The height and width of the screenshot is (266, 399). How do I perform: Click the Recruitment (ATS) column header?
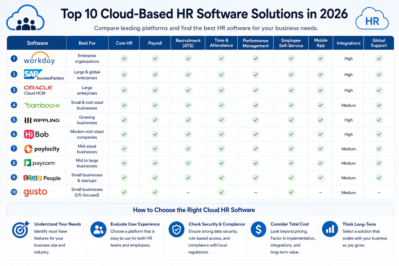click(x=188, y=43)
